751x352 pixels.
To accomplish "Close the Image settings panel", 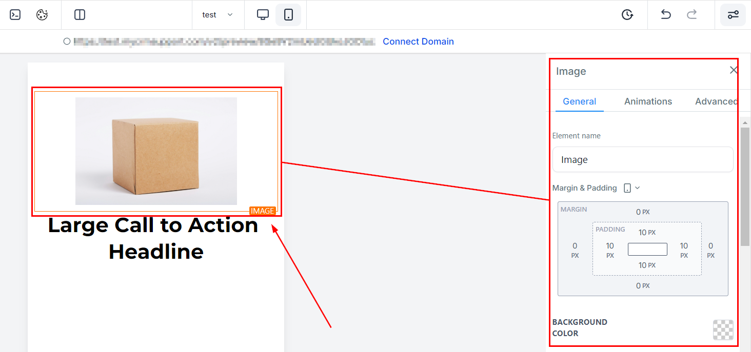I will [x=734, y=70].
